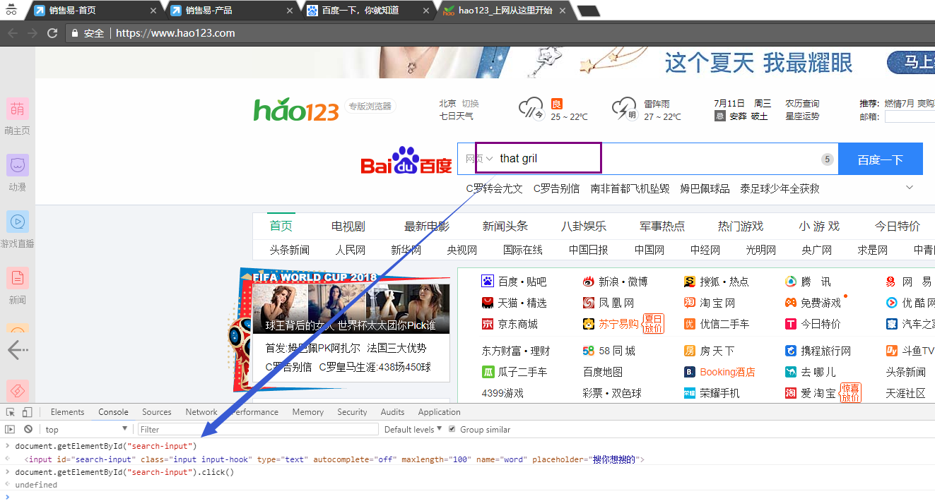Click the sidebar left arrow icon
The image size is (935, 501).
coord(17,349)
